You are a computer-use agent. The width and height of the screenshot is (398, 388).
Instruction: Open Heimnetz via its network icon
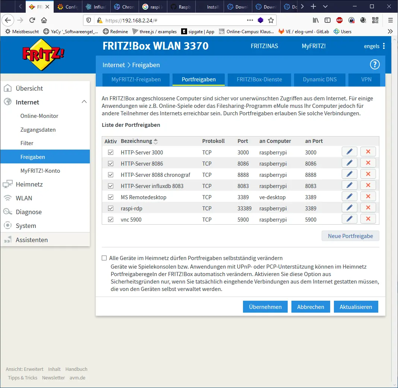click(8, 184)
